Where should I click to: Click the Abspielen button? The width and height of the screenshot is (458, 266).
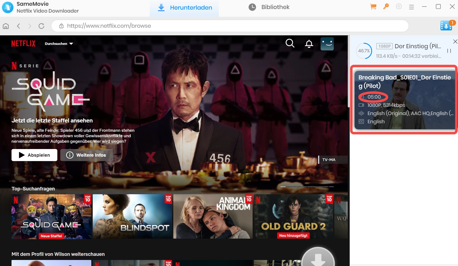[x=34, y=155]
